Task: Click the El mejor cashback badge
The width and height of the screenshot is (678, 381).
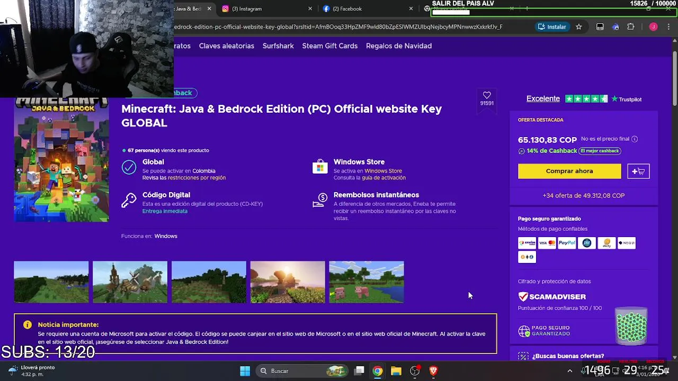Action: 600,151
